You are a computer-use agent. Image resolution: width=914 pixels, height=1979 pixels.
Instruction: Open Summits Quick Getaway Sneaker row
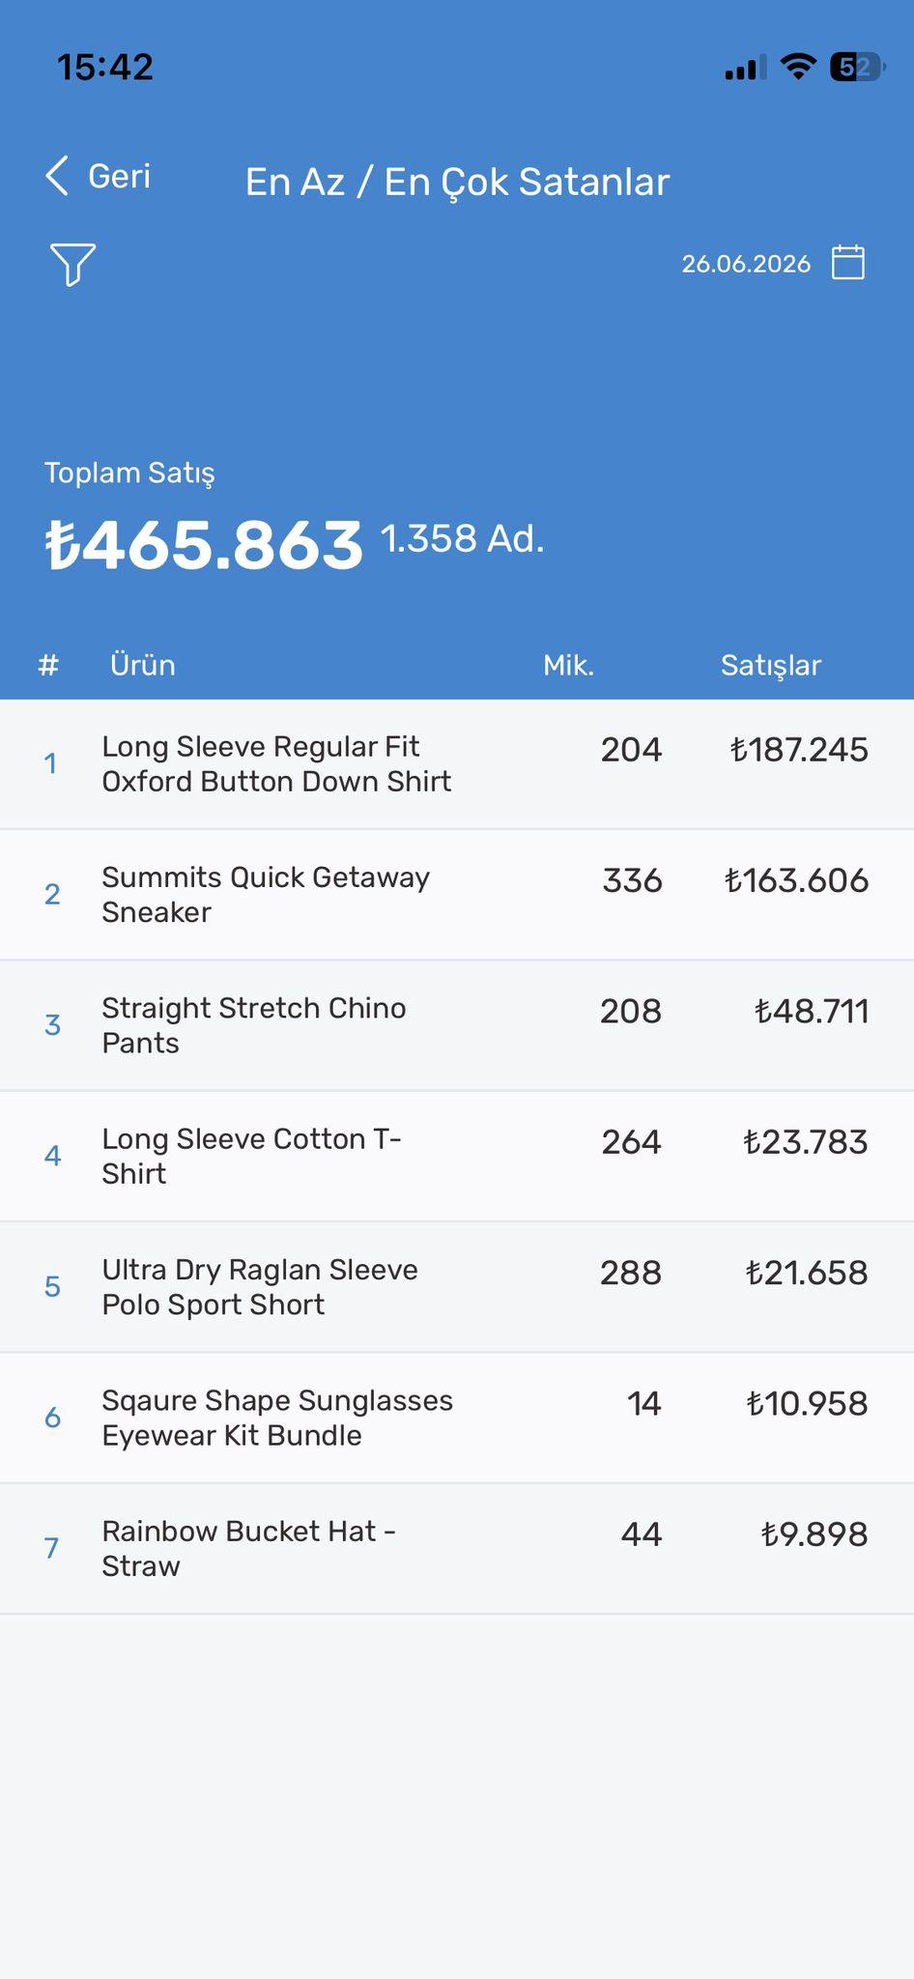coord(457,895)
